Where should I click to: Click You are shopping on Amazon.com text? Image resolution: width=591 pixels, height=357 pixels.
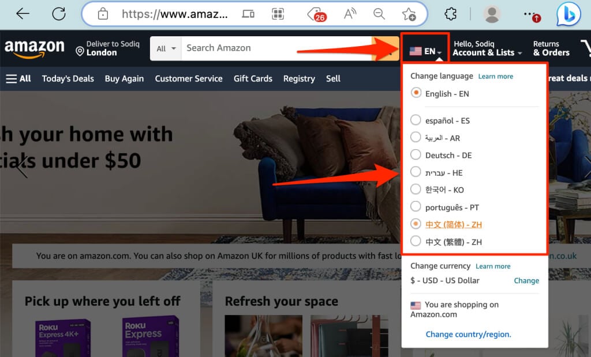pyautogui.click(x=455, y=309)
